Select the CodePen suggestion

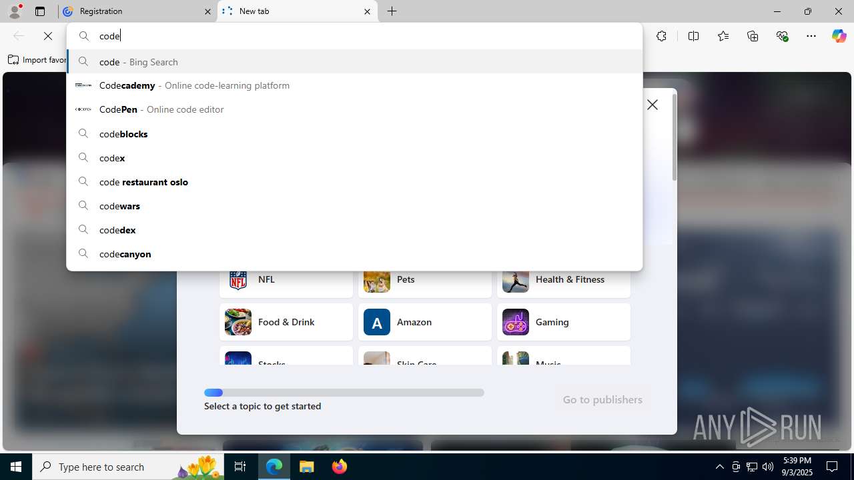[354, 109]
